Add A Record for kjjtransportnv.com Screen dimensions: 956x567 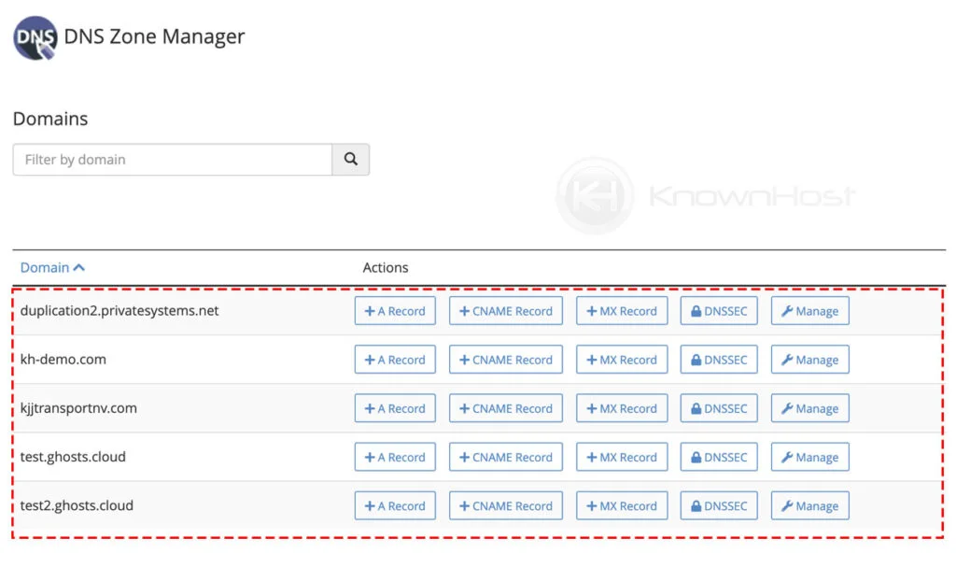pos(395,408)
